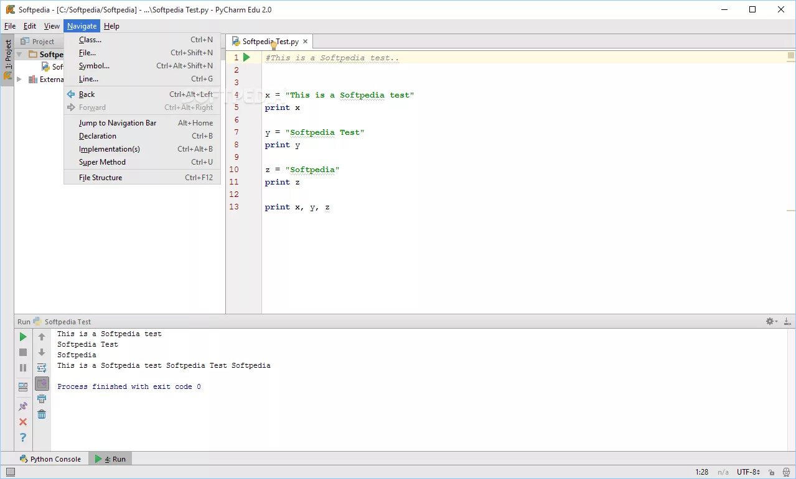Toggle Scroll to End icon in Run panel

(42, 383)
